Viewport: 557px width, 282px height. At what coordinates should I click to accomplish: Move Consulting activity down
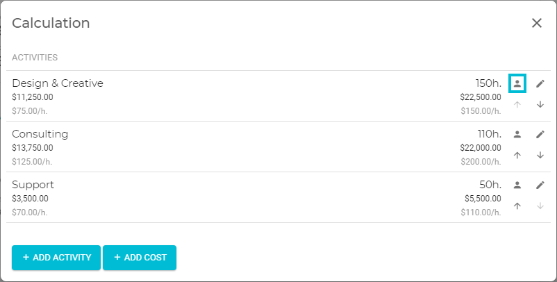540,155
